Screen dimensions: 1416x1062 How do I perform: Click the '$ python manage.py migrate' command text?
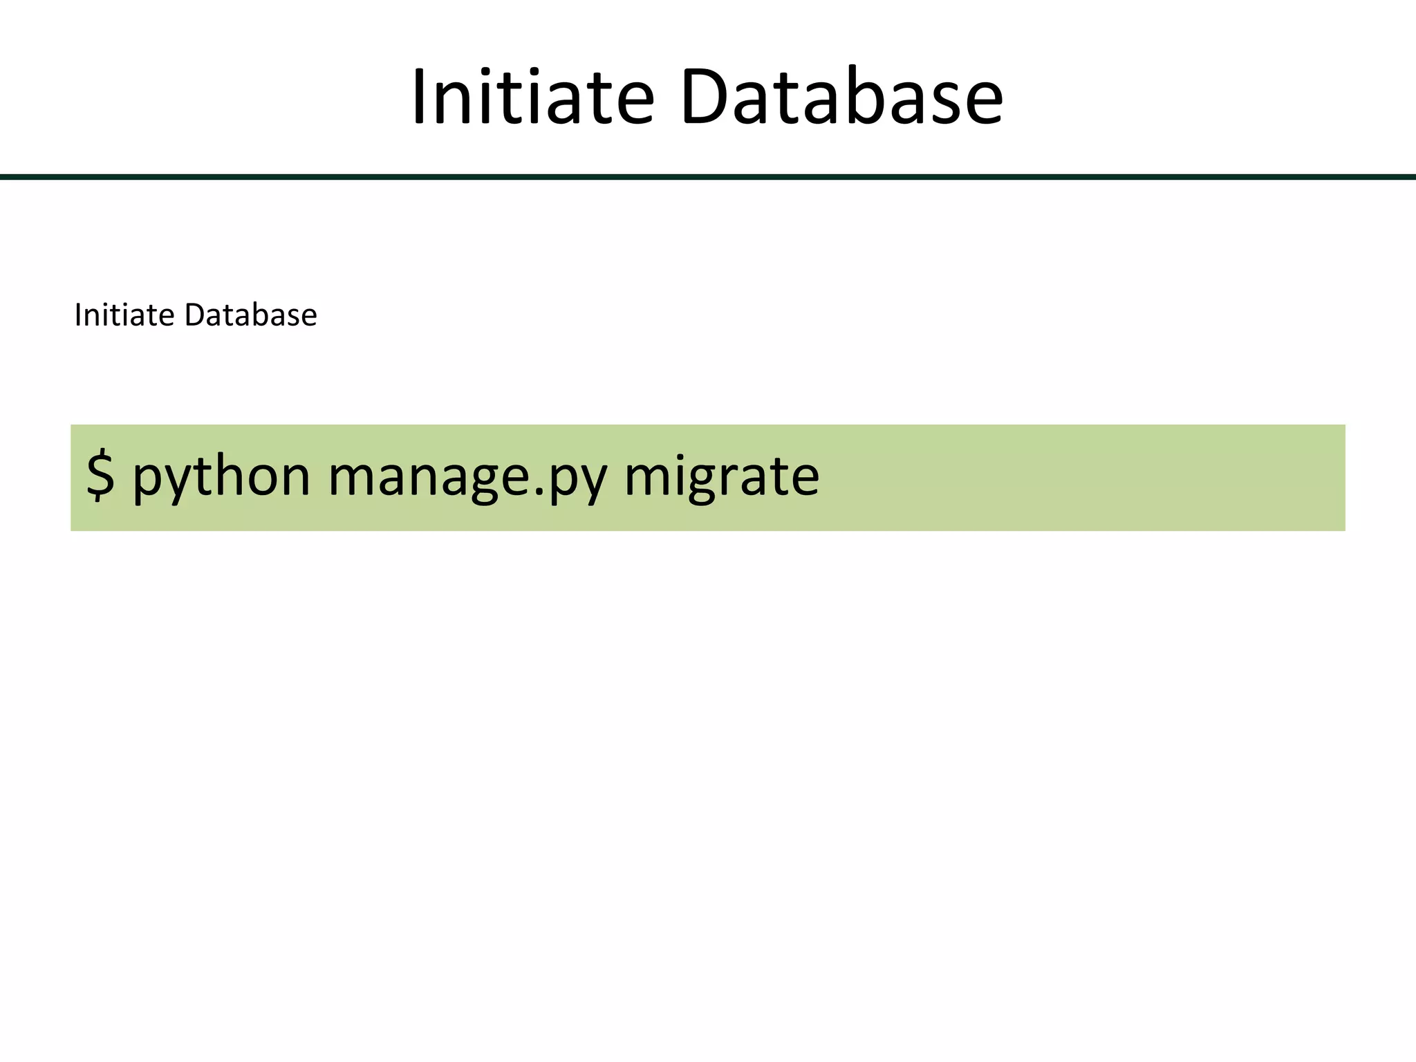point(453,476)
